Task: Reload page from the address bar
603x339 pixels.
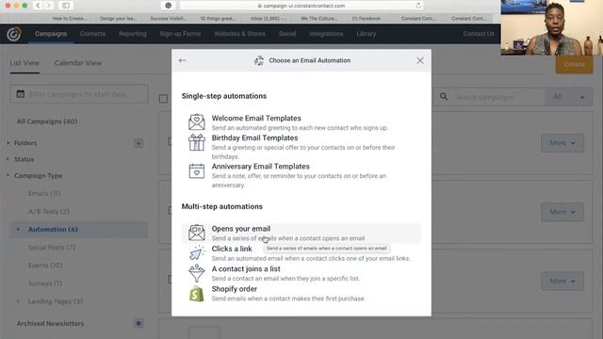Action: click(x=418, y=6)
